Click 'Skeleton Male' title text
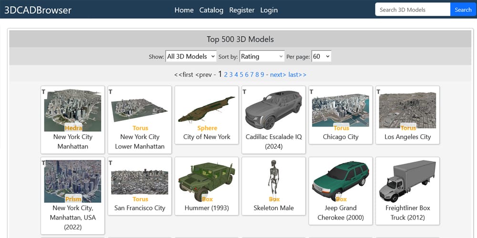The image size is (477, 238). 273,208
